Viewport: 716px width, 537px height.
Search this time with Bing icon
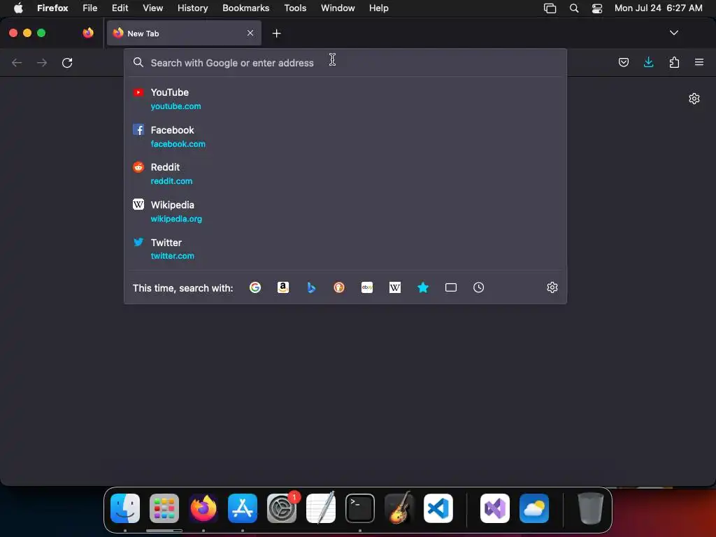(x=311, y=287)
